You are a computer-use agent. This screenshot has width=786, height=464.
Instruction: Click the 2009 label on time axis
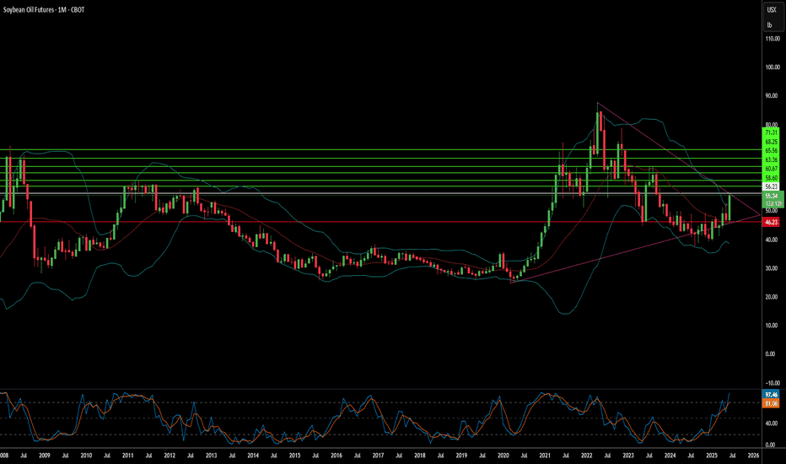pyautogui.click(x=45, y=456)
